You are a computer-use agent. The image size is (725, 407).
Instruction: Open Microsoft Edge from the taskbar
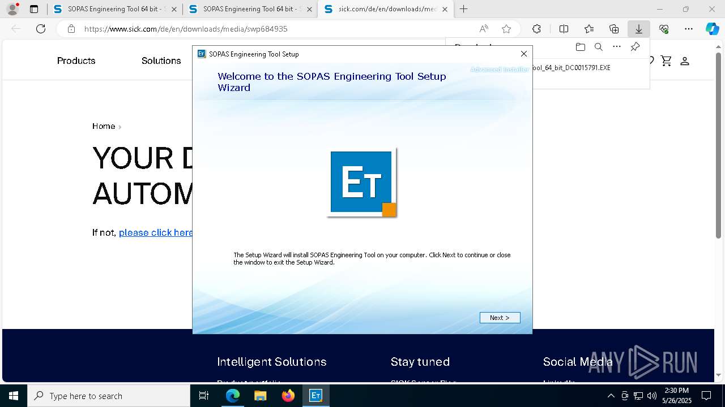click(233, 396)
